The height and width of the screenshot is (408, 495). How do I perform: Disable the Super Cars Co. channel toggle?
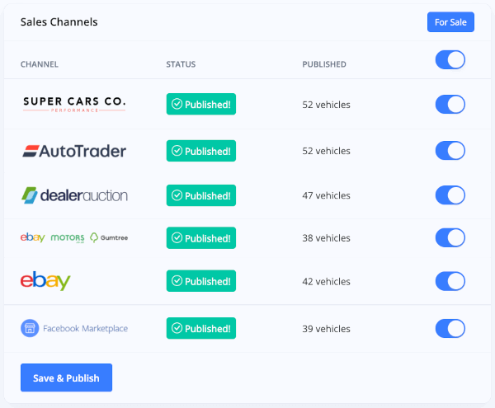[x=450, y=104]
